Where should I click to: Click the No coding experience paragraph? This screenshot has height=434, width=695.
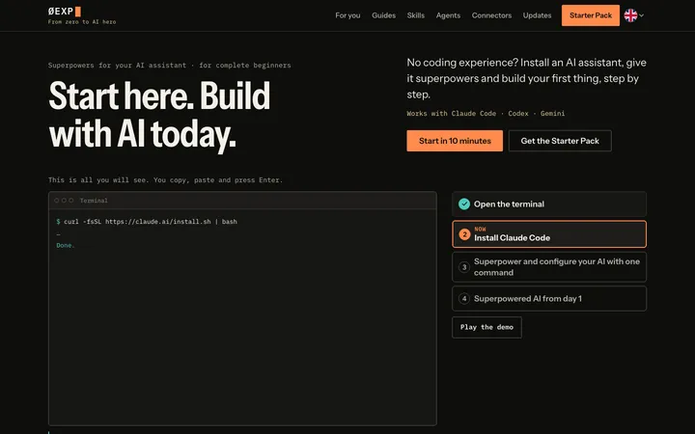(527, 78)
